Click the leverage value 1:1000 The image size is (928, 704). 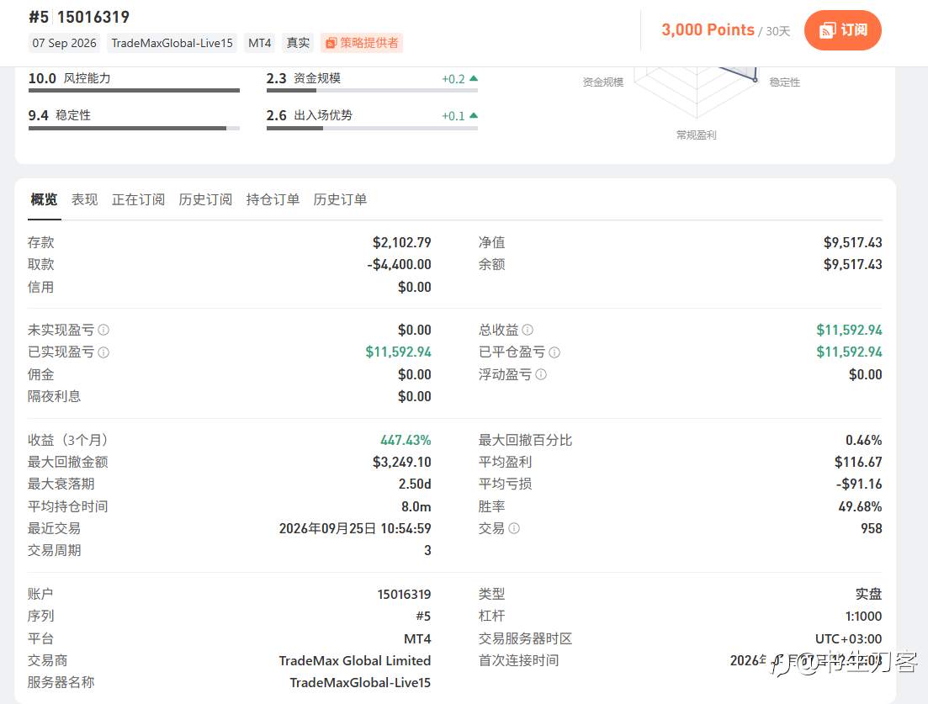pyautogui.click(x=863, y=616)
